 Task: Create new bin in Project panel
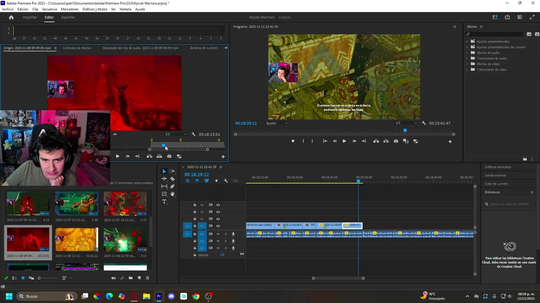pyautogui.click(x=131, y=278)
